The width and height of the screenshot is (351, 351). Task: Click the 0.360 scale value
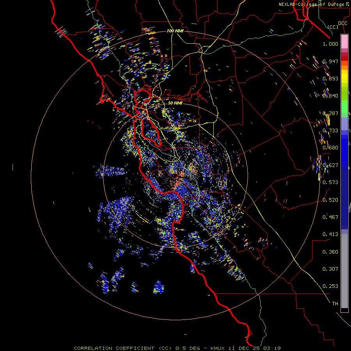pyautogui.click(x=330, y=252)
